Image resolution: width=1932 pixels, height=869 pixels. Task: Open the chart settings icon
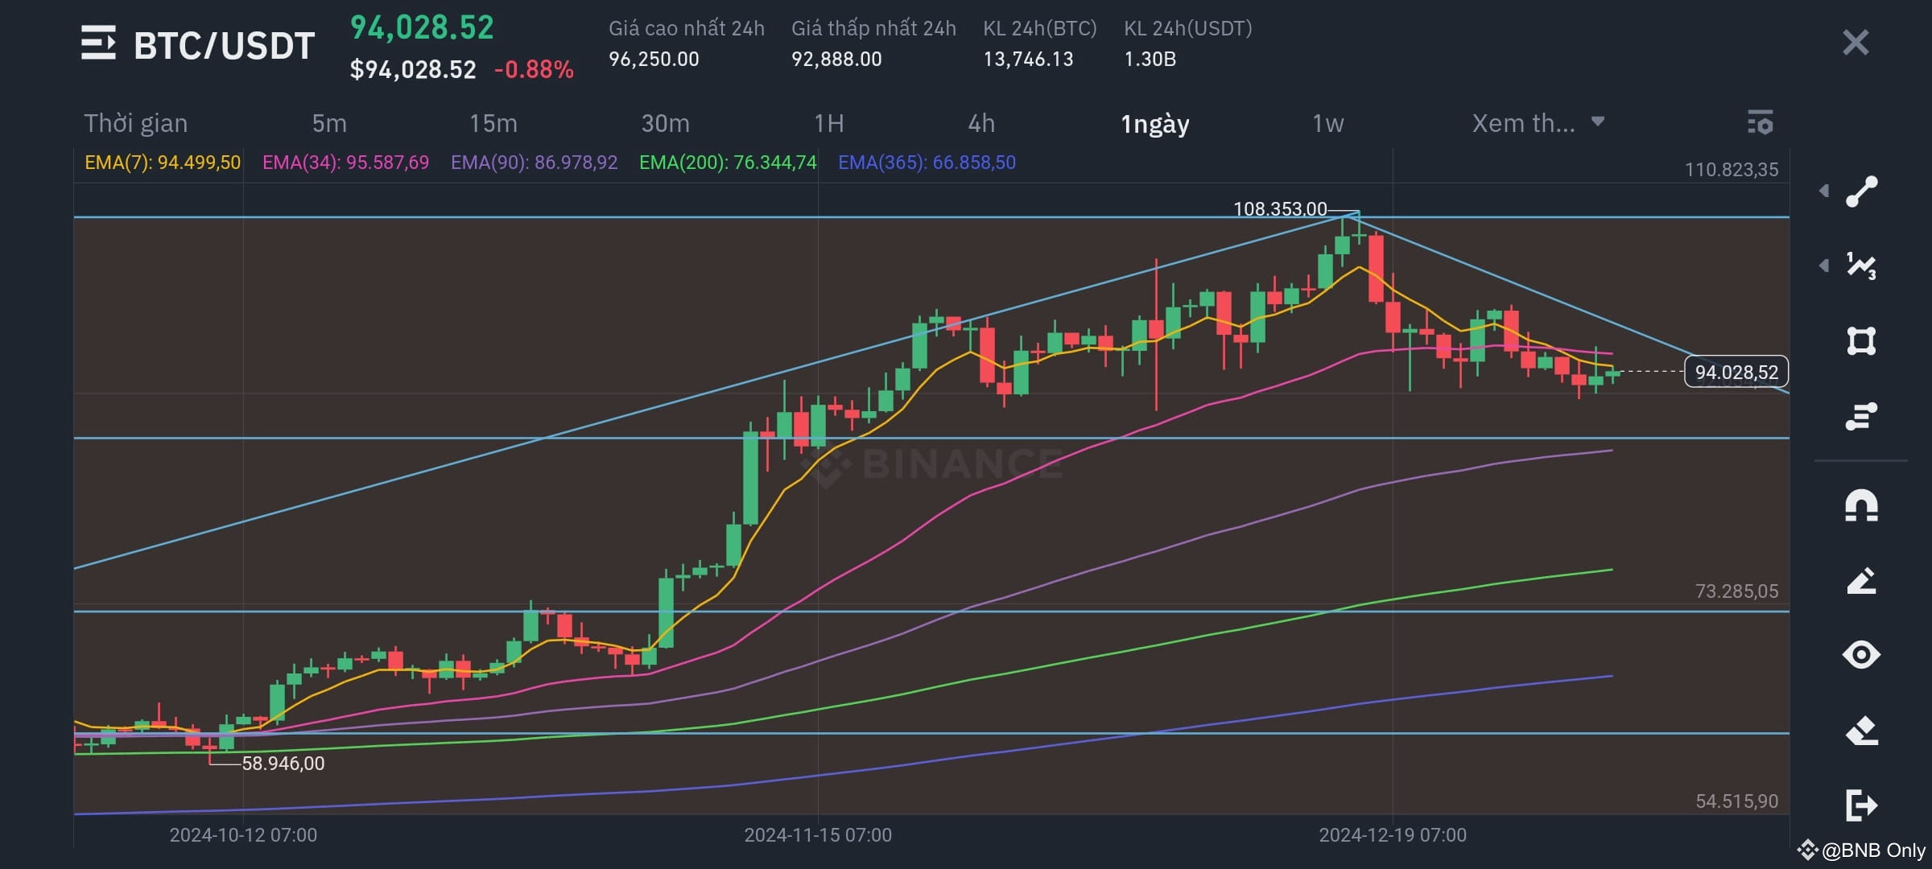point(1763,124)
